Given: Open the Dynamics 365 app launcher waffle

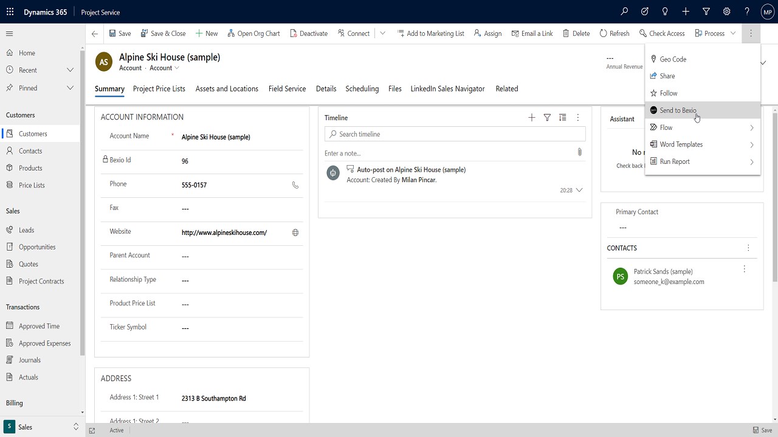Looking at the screenshot, I should [x=10, y=12].
